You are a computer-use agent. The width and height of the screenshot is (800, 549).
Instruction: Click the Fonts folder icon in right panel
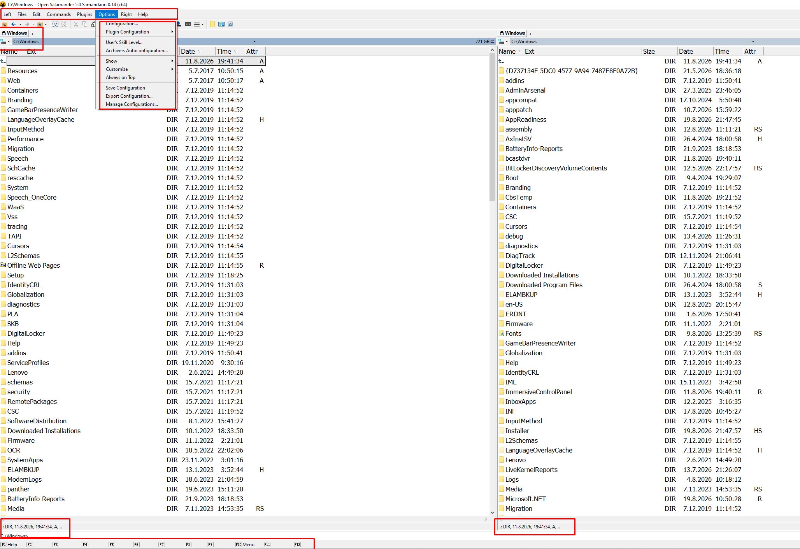502,333
